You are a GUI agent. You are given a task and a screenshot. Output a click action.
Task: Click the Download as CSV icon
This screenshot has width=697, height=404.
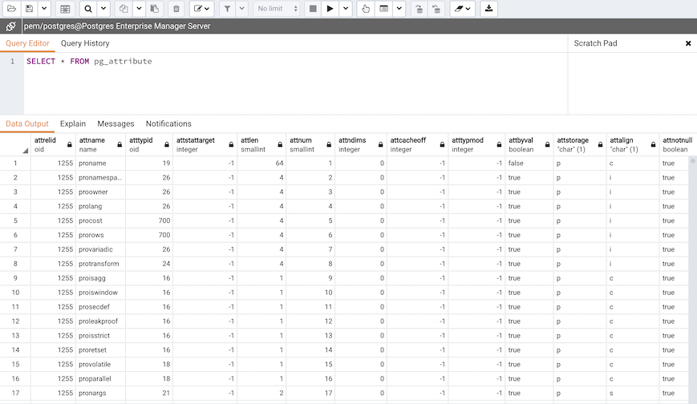coord(488,9)
